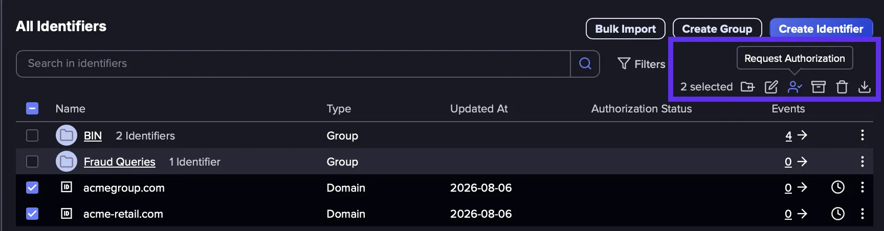This screenshot has height=231, width=884.
Task: Click Updated At date for acmegroup.com
Action: pyautogui.click(x=481, y=188)
